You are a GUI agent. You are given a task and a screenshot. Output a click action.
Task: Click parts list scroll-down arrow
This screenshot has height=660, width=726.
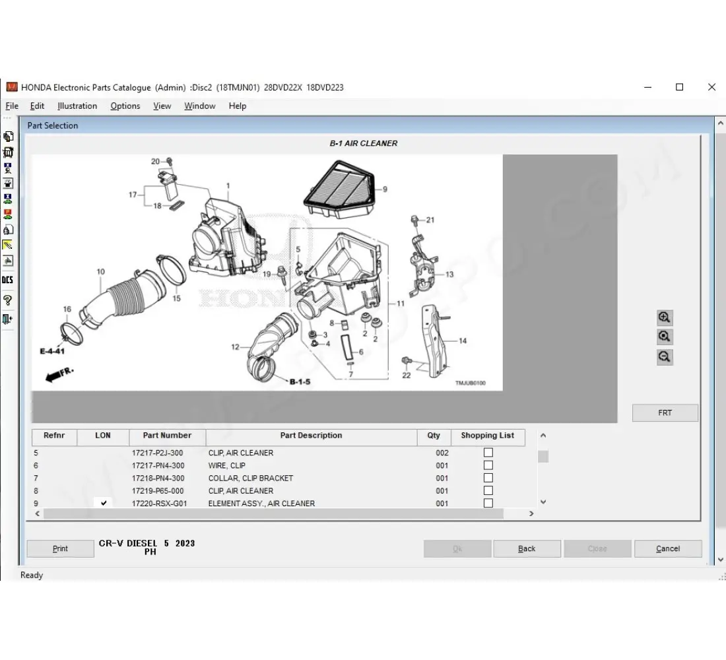coord(543,502)
